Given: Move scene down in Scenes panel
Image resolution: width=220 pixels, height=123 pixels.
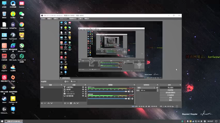Looking at the screenshot, I should coord(51,103).
